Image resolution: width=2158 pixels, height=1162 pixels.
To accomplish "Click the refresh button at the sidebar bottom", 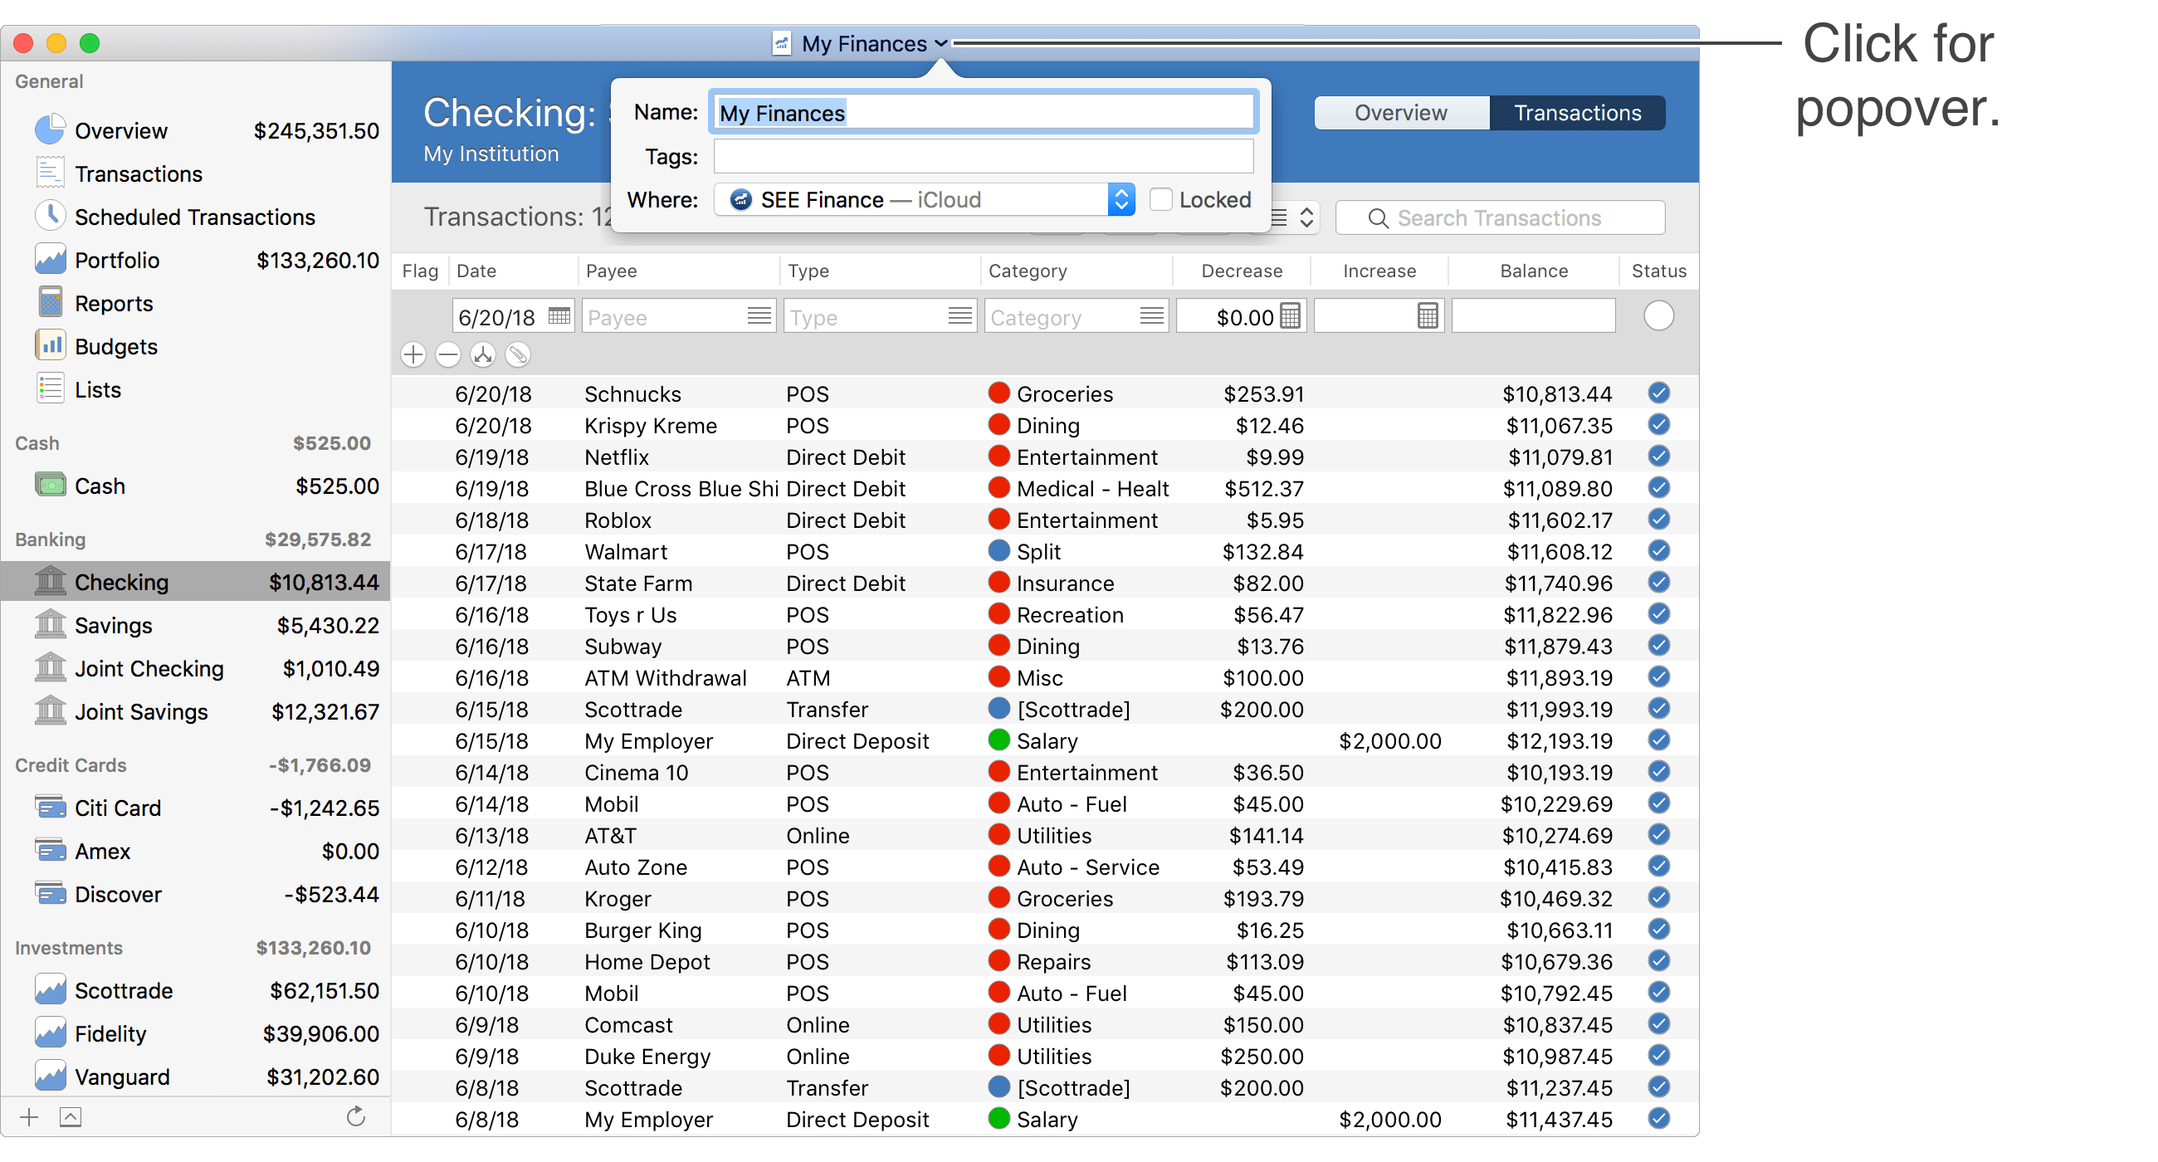I will pyautogui.click(x=356, y=1116).
